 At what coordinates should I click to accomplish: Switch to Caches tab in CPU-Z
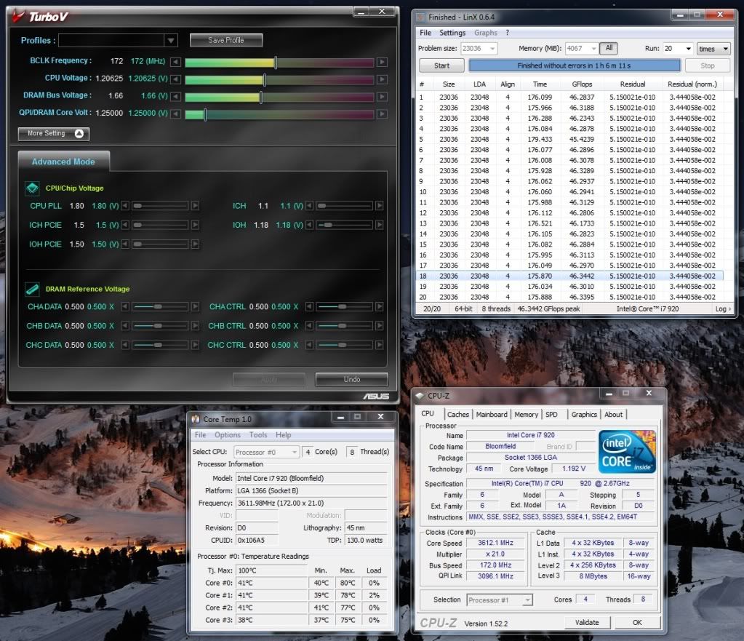[458, 415]
